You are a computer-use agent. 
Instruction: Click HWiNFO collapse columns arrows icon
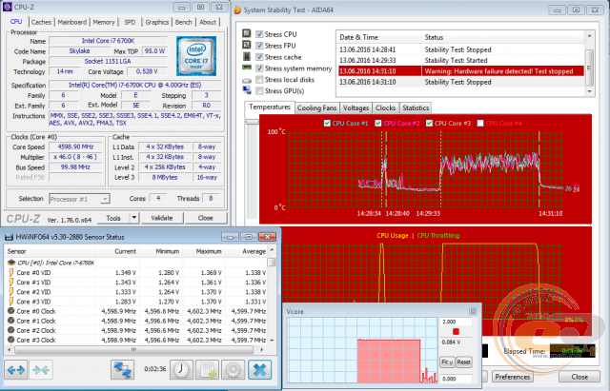pyautogui.click(x=41, y=370)
